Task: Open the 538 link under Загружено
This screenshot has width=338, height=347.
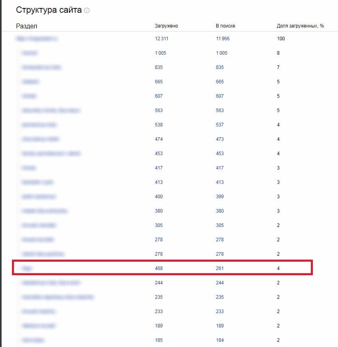Action: (x=159, y=125)
